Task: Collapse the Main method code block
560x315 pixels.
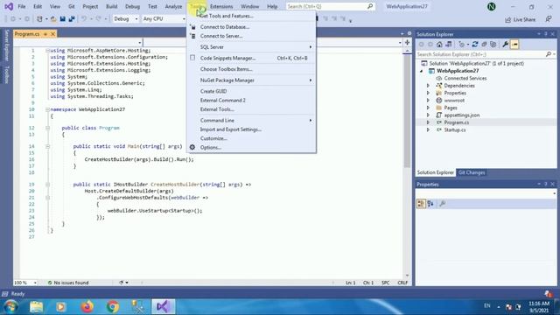Action: (47, 146)
